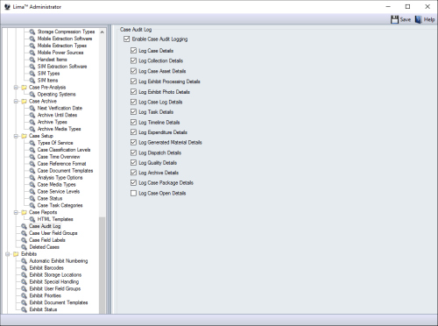438x326 pixels.
Task: Click the tree panel vertical scrollbar thumb
Action: 102,265
